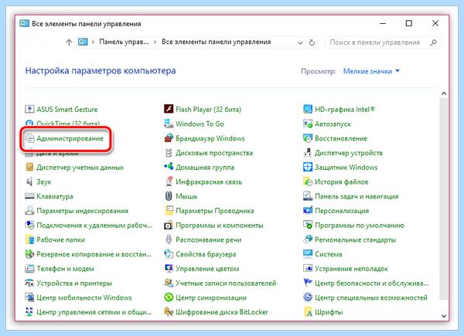Viewport: 464px width, 336px height.
Task: Open the Администрирование link
Action: coord(70,138)
